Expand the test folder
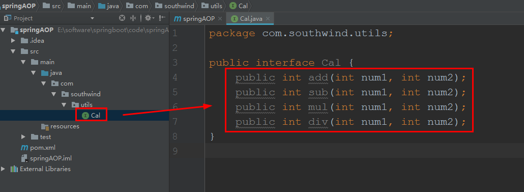 coord(23,137)
